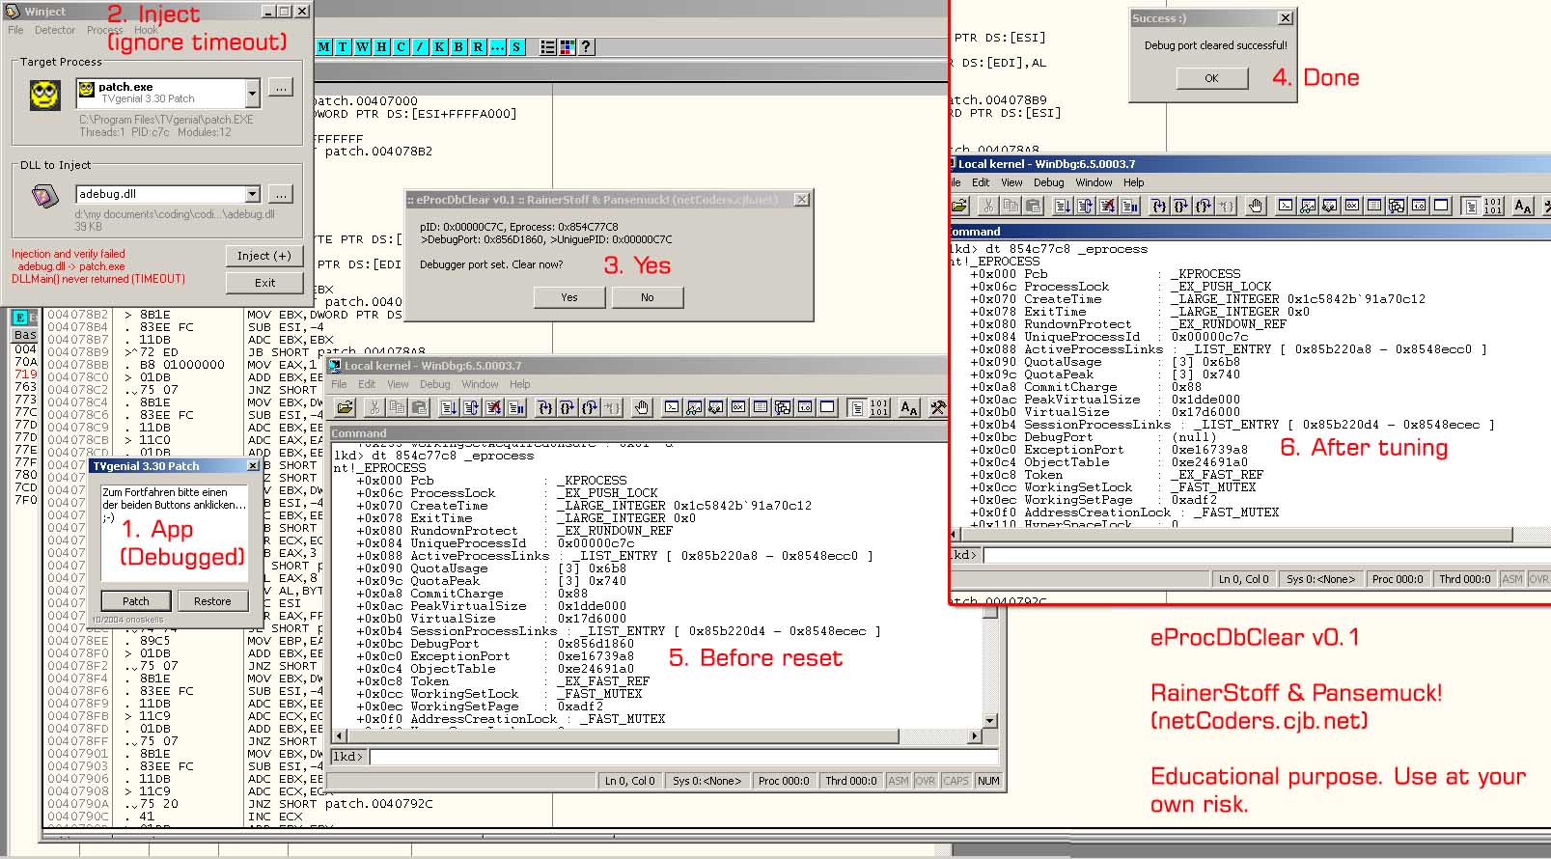1551x859 pixels.
Task: Click Proc 000:0 in left WinDbg status bar
Action: (783, 781)
